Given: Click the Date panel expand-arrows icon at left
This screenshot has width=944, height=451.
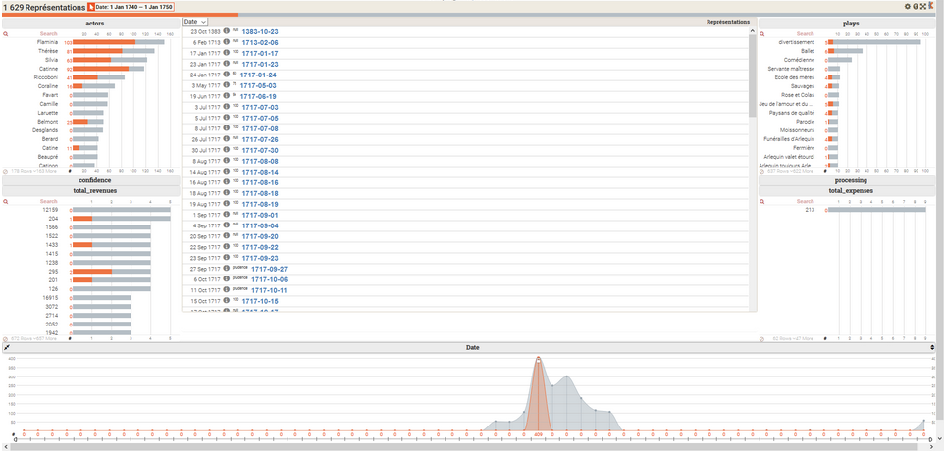Looking at the screenshot, I should click(6, 348).
